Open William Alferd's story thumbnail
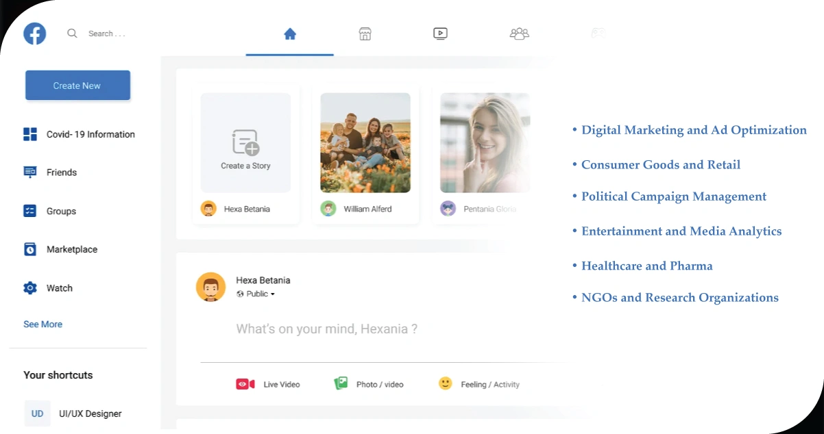The height and width of the screenshot is (434, 824). point(365,142)
